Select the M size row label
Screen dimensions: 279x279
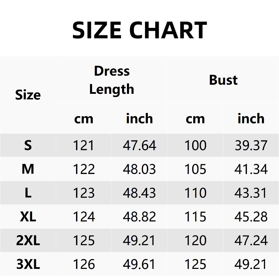pos(28,169)
